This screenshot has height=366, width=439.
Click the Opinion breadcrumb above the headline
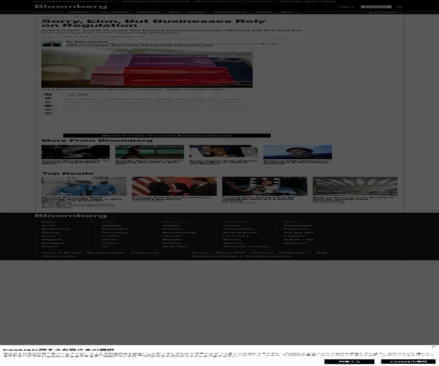click(x=53, y=17)
